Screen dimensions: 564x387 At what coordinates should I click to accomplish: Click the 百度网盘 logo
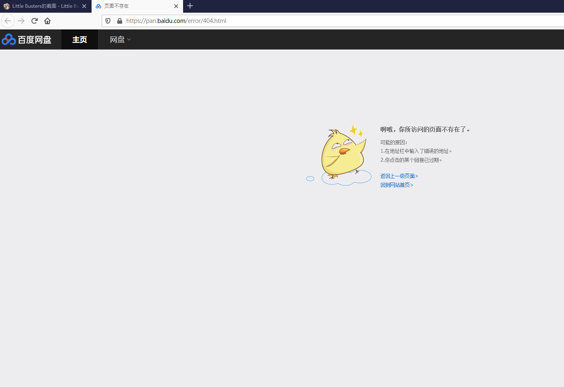point(27,40)
